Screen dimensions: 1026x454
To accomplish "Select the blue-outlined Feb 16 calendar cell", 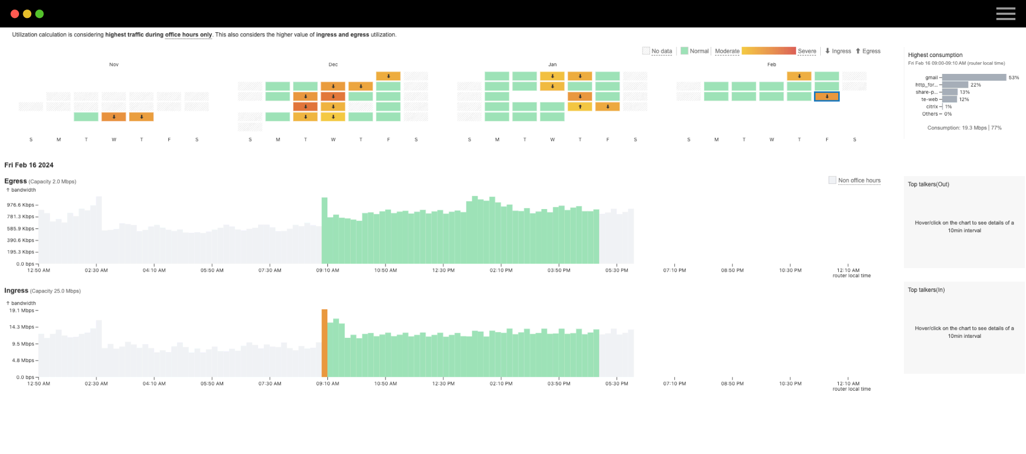I will coord(827,97).
